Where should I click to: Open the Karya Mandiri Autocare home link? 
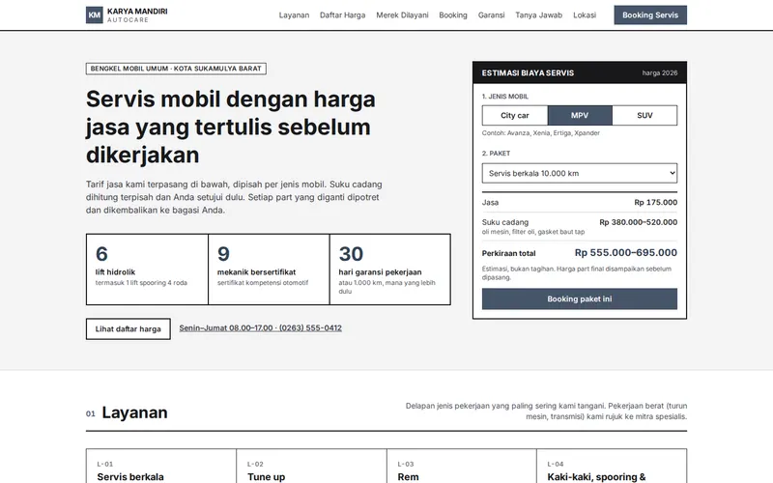click(x=127, y=15)
